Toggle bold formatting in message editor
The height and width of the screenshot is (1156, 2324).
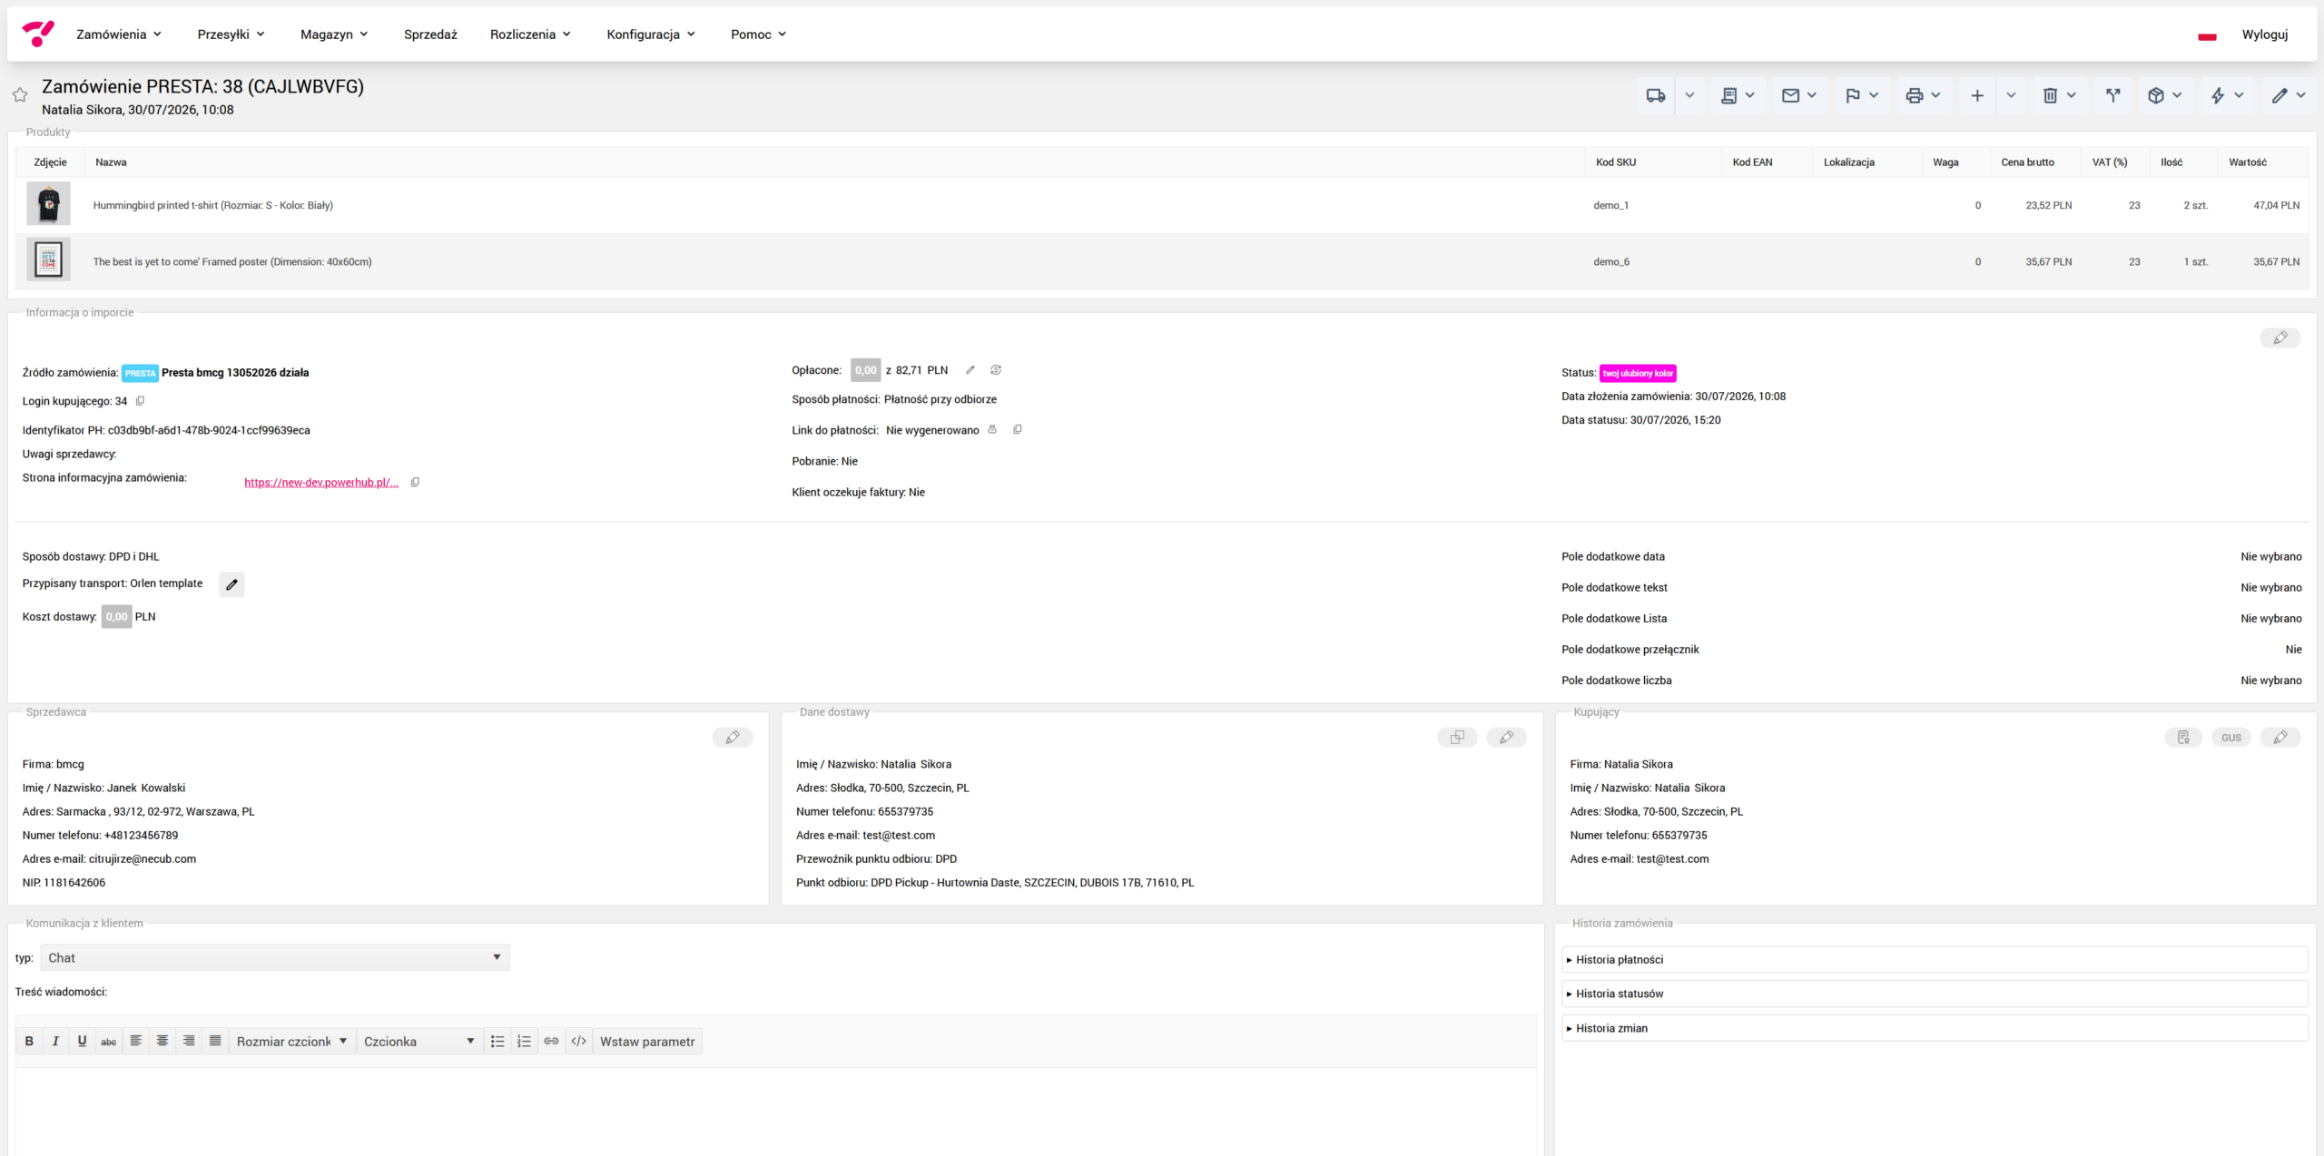coord(29,1042)
